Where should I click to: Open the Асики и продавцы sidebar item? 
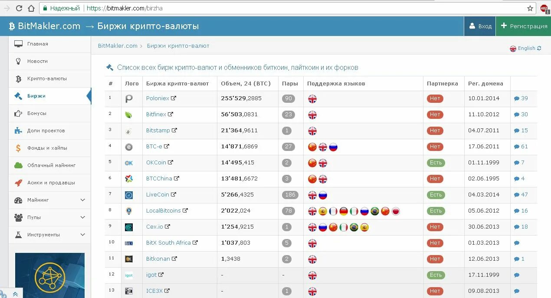(x=49, y=183)
